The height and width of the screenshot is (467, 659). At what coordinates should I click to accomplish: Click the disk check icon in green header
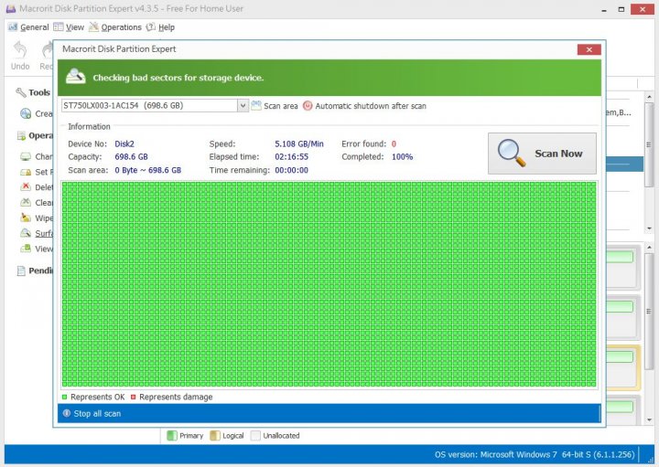[x=76, y=77]
